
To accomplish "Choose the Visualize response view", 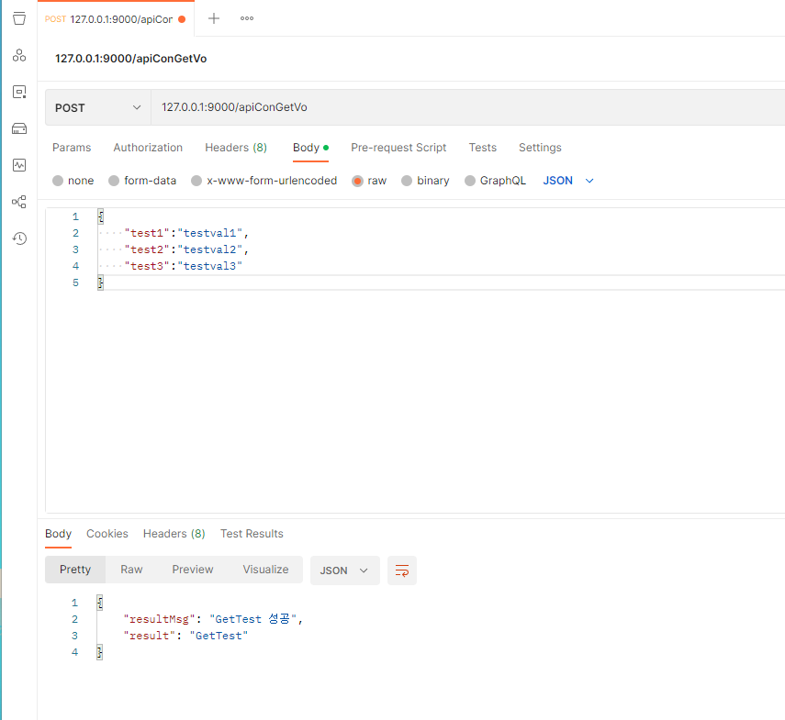I will [266, 570].
